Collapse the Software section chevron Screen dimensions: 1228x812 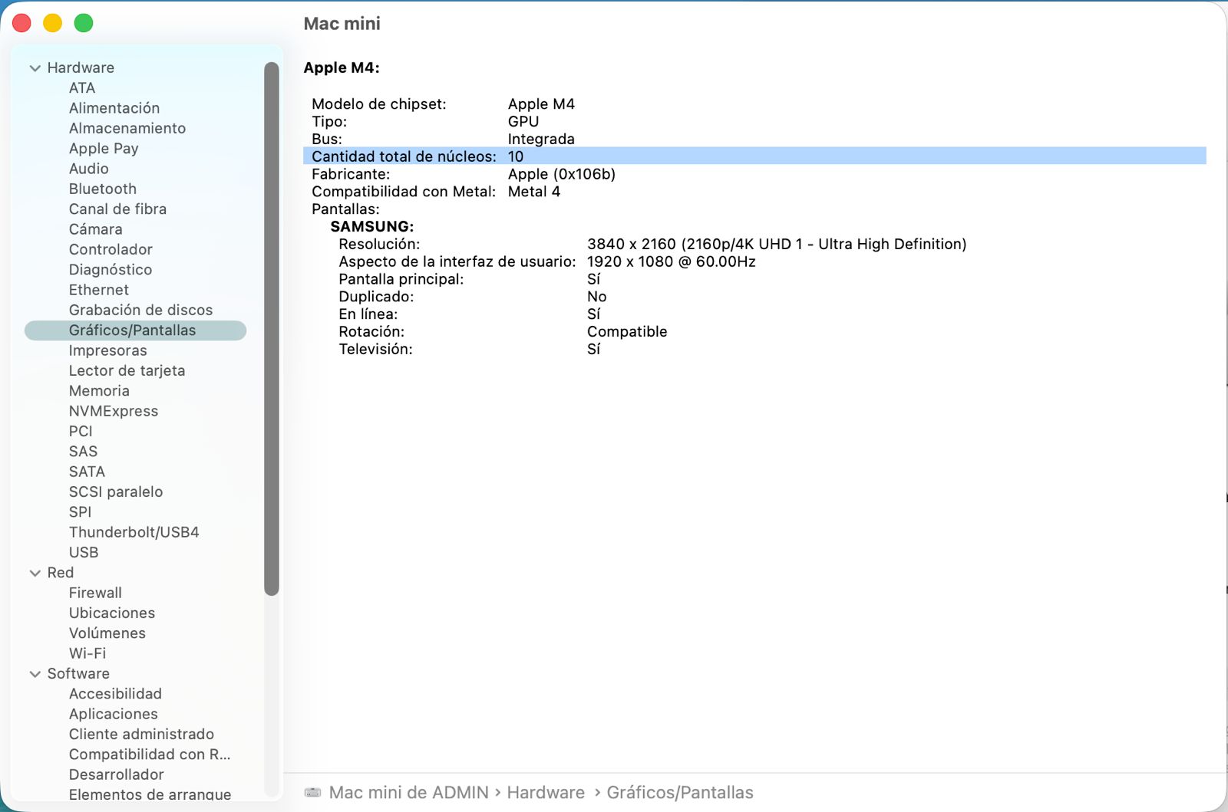[x=35, y=674]
